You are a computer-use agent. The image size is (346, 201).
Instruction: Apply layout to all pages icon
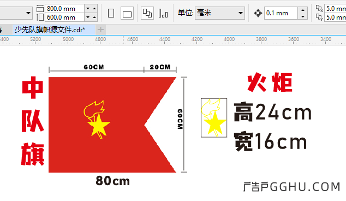point(147,13)
